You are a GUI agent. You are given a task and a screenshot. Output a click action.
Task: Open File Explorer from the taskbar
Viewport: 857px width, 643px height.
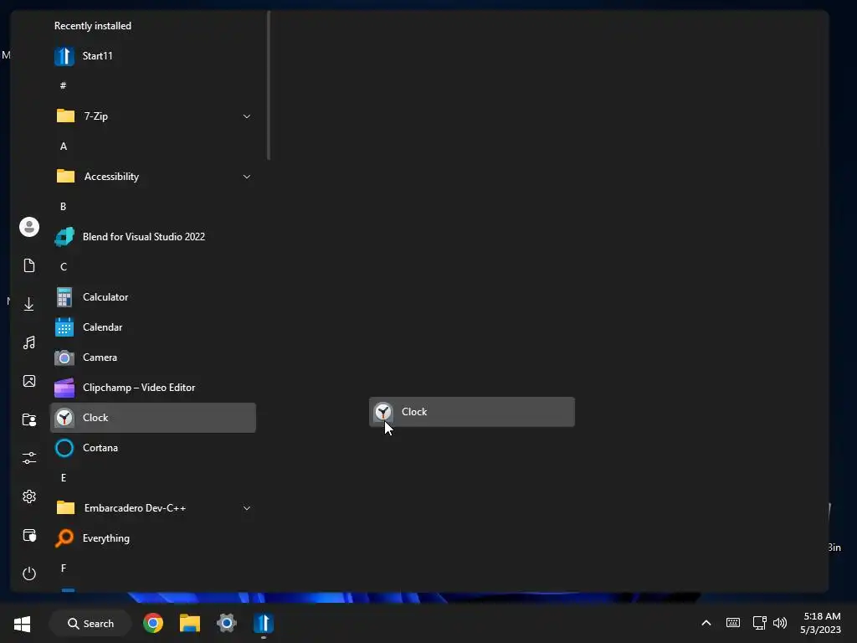click(x=190, y=623)
